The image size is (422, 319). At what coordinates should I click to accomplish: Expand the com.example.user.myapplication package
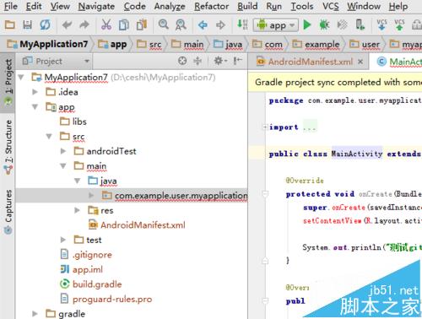point(91,195)
